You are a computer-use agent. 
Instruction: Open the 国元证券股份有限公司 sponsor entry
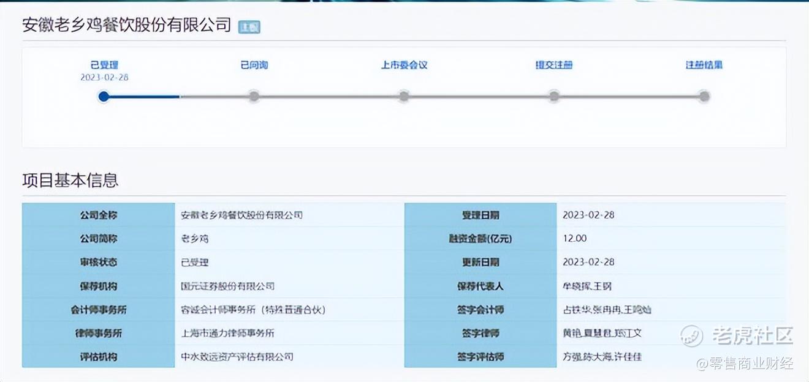click(x=228, y=286)
